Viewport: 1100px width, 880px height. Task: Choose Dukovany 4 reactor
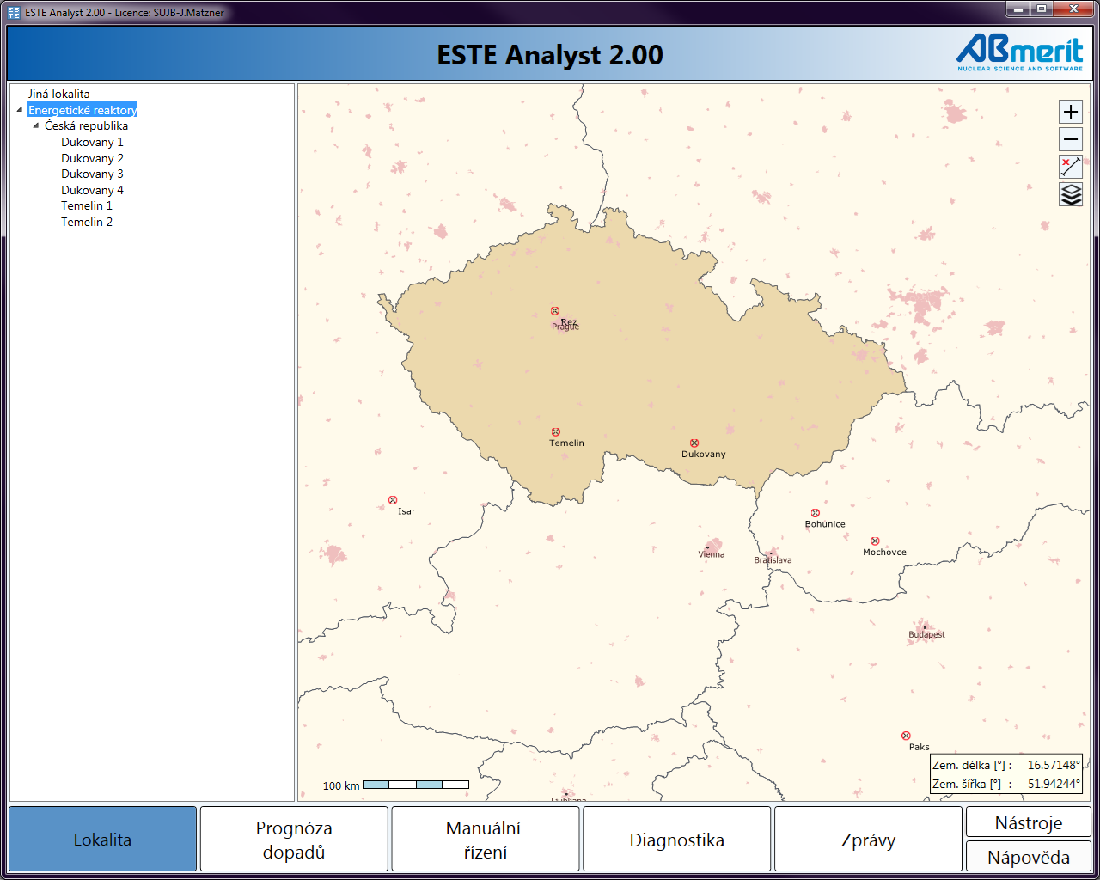point(92,190)
